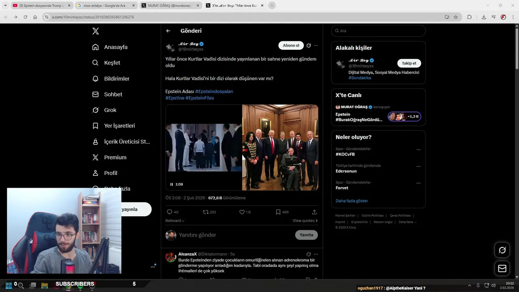Open Premium page
The height and width of the screenshot is (292, 519).
click(x=109, y=157)
